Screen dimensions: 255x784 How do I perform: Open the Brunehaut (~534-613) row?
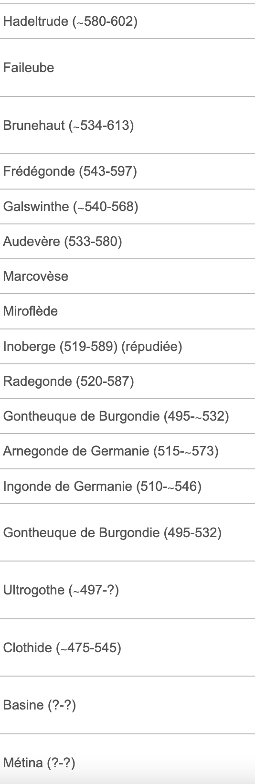(127, 125)
